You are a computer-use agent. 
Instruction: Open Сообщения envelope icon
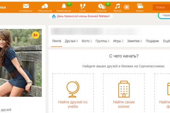[x=26, y=6]
